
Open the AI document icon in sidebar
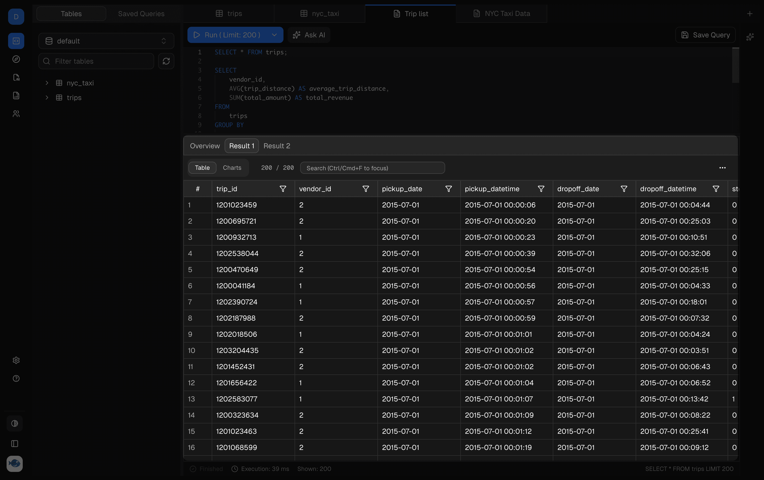coord(16,77)
